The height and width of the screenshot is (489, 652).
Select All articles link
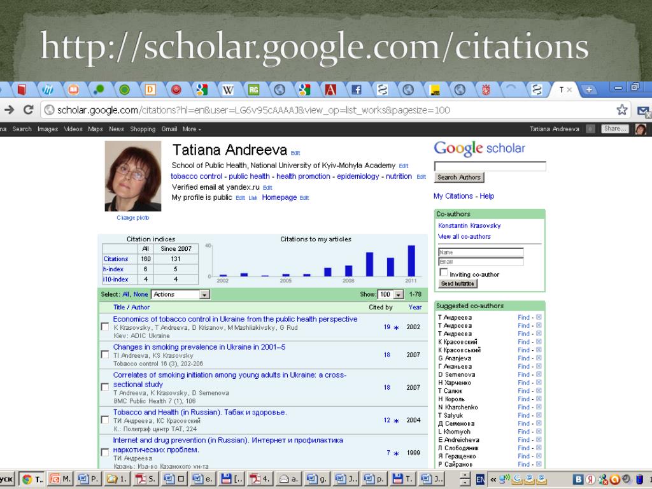click(x=126, y=294)
